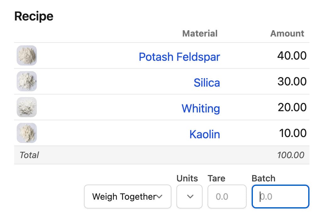Click into the Batch input field
This screenshot has width=323, height=217.
(280, 197)
